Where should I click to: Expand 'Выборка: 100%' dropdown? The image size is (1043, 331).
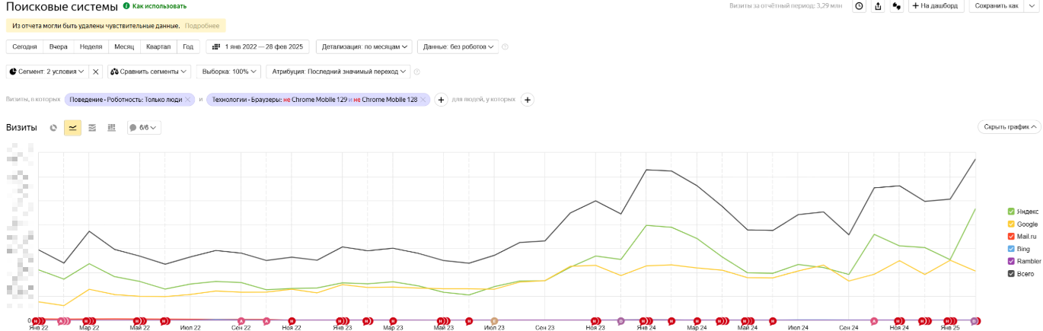[228, 72]
